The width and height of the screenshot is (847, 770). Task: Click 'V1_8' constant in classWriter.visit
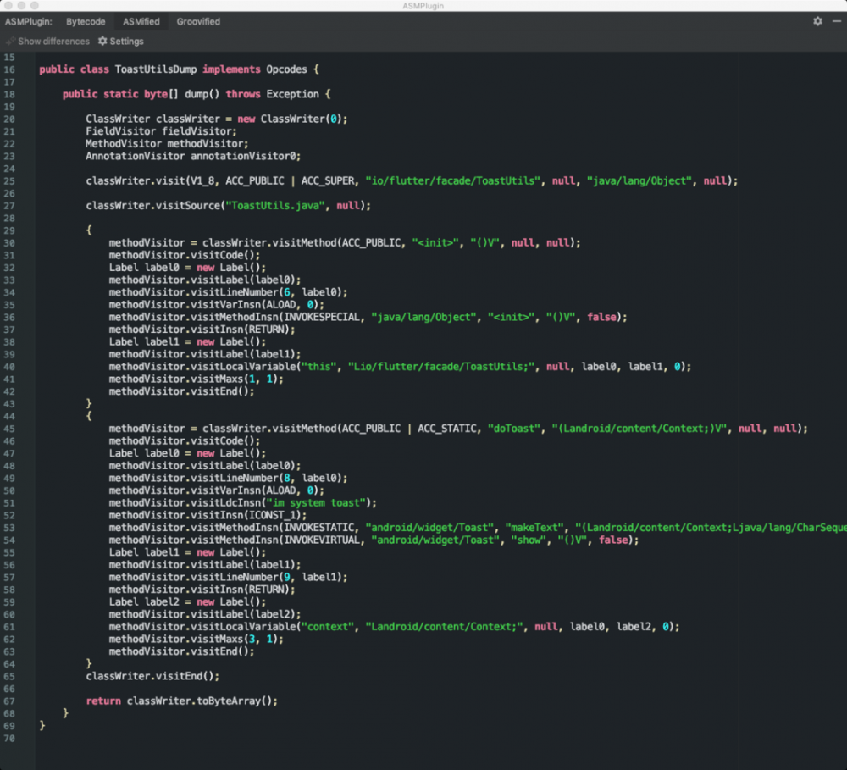tap(202, 181)
